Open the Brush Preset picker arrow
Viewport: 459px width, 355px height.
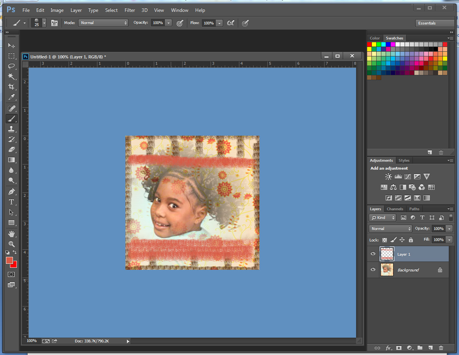pos(44,23)
